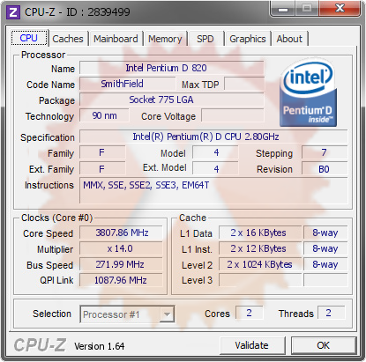
Task: Click the Specification 'Intel(R) Pentium(R) D CPU 2.80GHz'
Action: click(x=213, y=137)
